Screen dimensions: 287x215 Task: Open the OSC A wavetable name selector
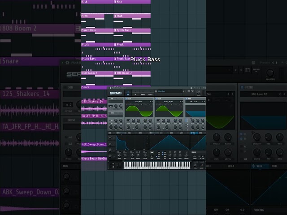pyautogui.click(x=139, y=102)
